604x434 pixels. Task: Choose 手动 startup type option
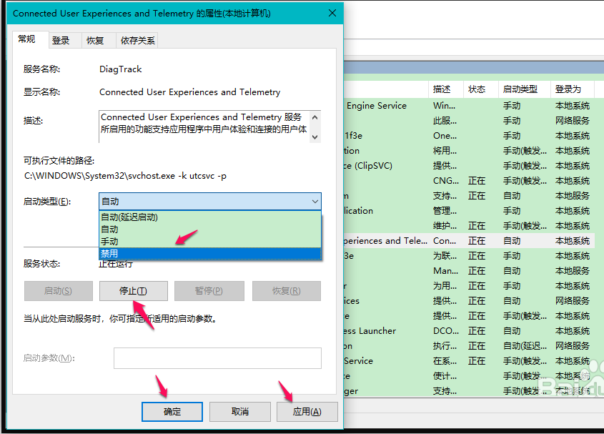(x=210, y=241)
